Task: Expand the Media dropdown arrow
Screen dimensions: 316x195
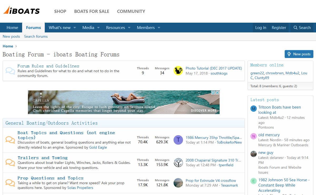Action: [x=98, y=28]
